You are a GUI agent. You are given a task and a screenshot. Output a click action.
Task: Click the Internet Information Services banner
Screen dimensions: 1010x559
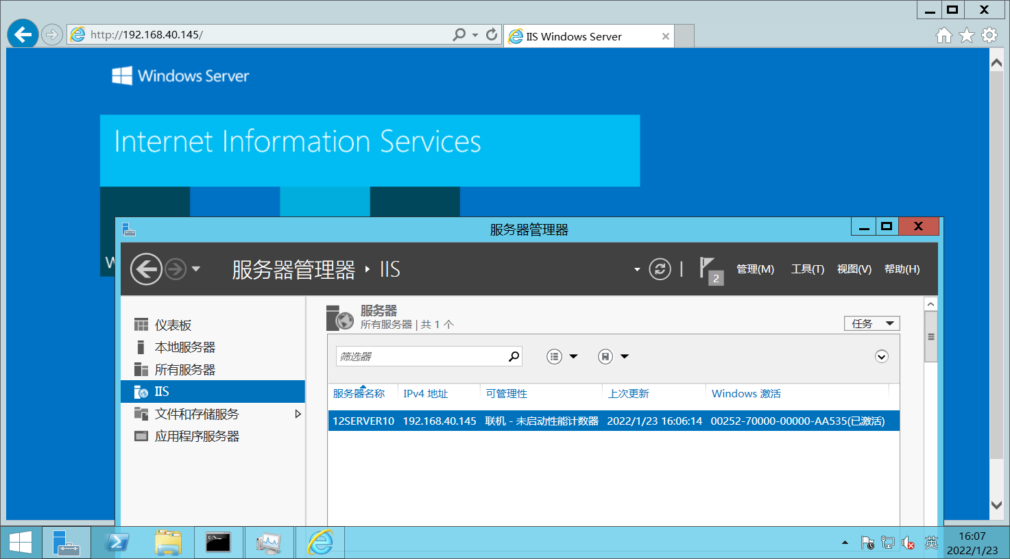tap(370, 151)
